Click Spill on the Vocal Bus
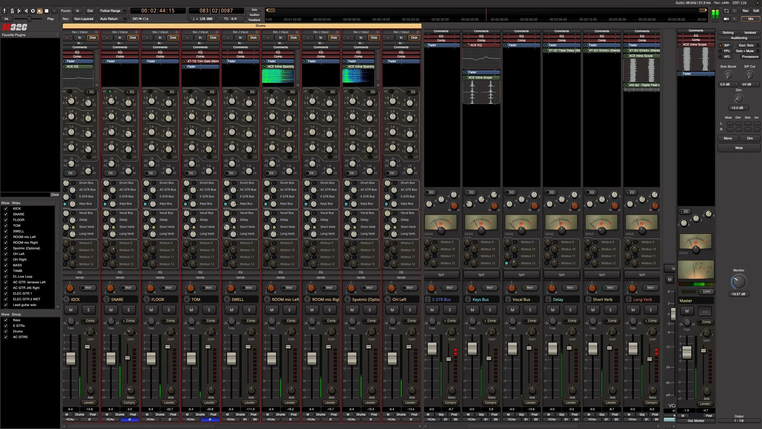 [x=521, y=275]
